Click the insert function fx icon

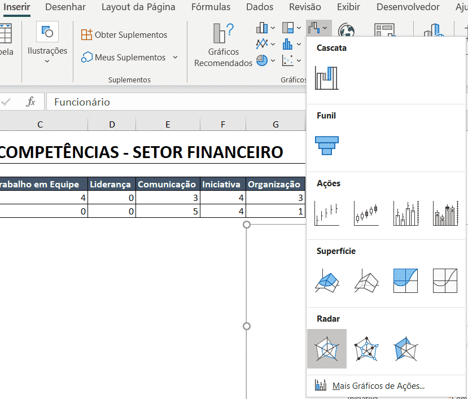point(30,102)
